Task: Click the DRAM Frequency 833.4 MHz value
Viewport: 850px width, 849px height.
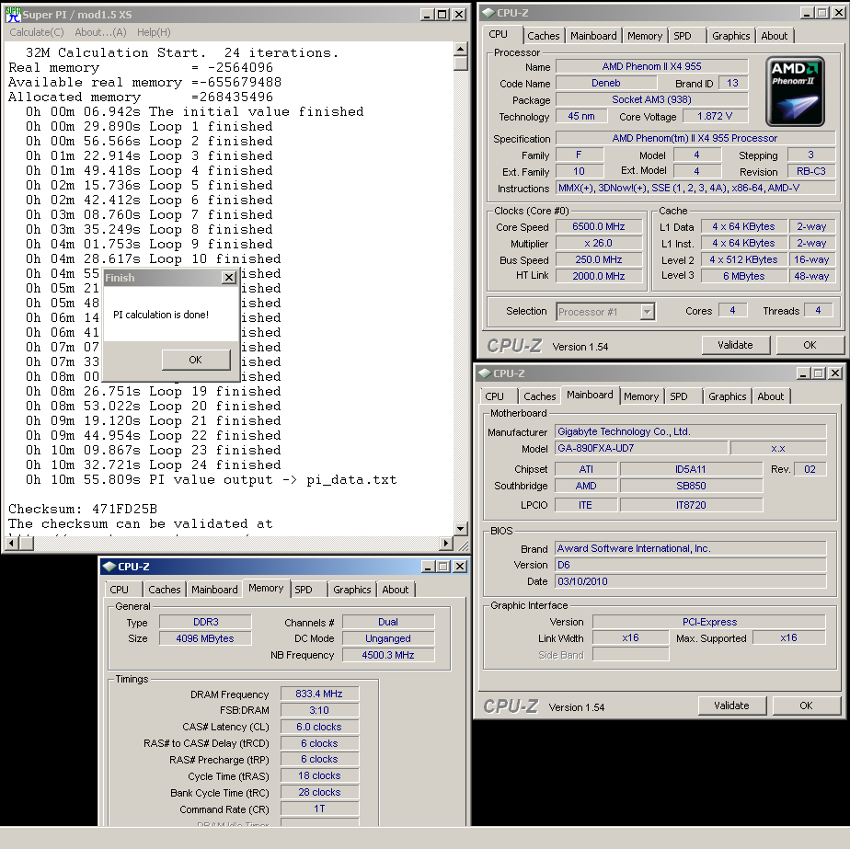Action: coord(319,694)
